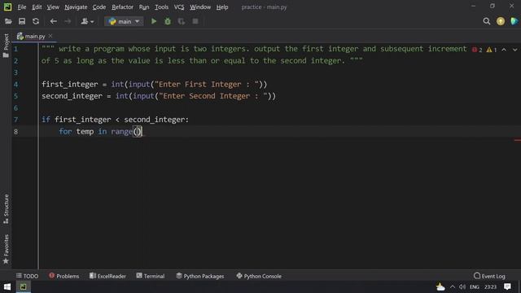Open the Edit menu
This screenshot has height=293, width=521.
[x=37, y=7]
